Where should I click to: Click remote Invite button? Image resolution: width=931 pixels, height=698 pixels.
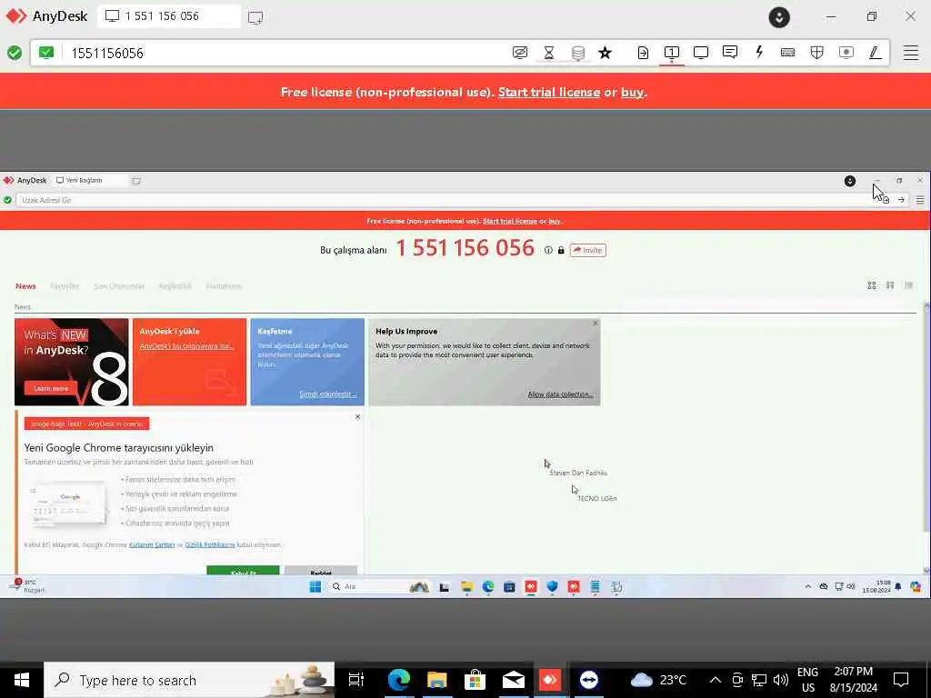(588, 250)
